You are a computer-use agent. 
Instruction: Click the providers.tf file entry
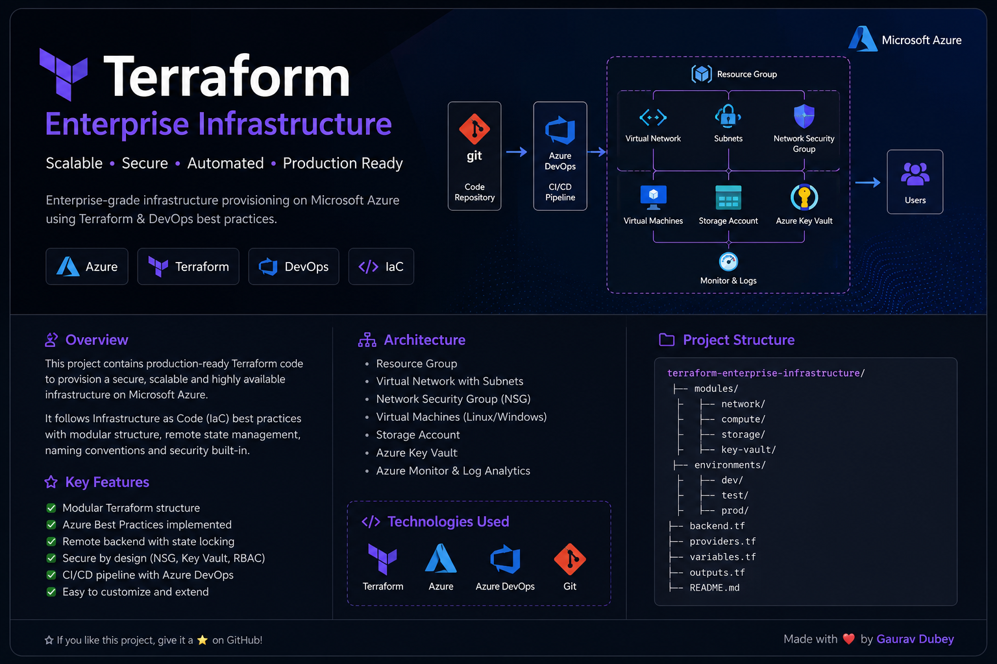click(722, 541)
